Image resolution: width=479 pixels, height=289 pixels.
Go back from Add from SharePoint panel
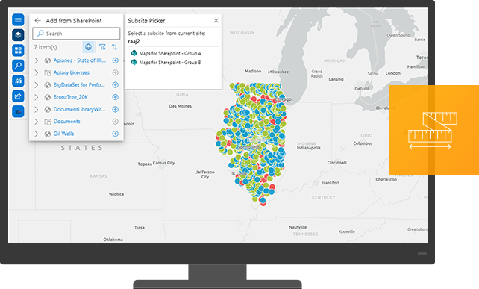coord(37,20)
